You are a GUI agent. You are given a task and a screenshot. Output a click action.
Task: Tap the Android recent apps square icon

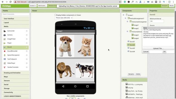[x=87, y=86]
